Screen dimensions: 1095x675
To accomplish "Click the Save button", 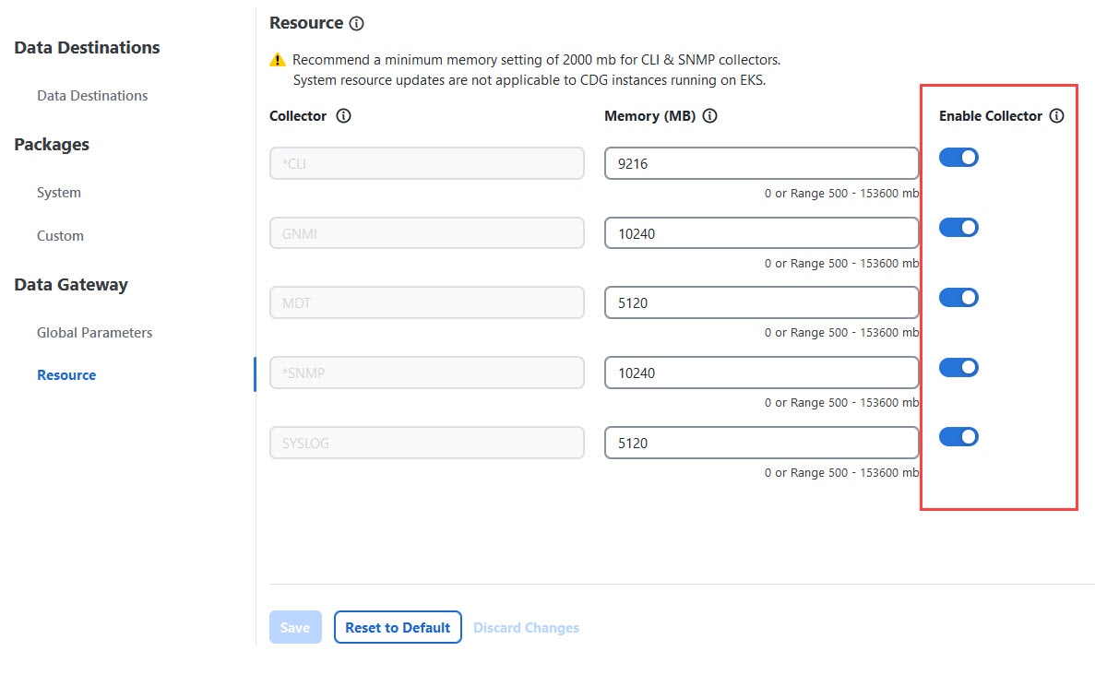I will tap(295, 628).
